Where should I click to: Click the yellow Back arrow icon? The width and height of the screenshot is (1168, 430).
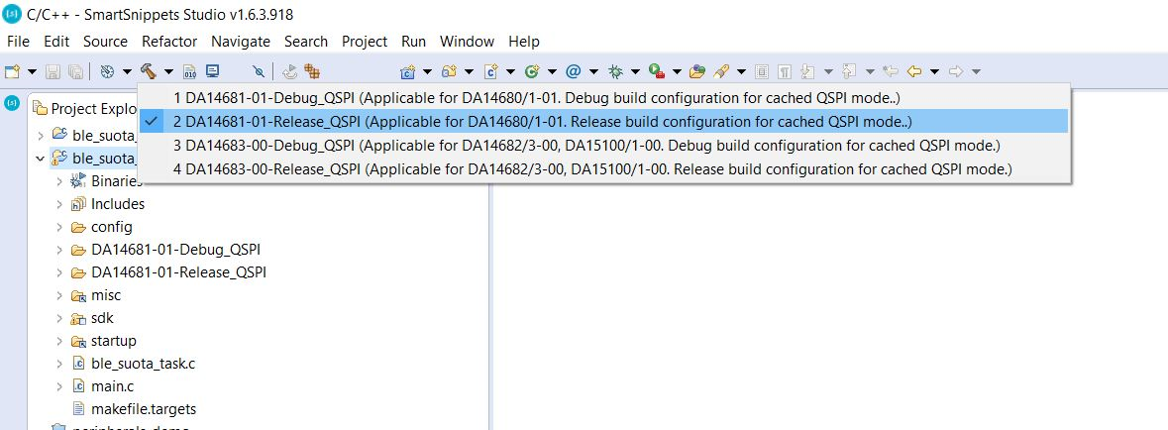[x=914, y=71]
